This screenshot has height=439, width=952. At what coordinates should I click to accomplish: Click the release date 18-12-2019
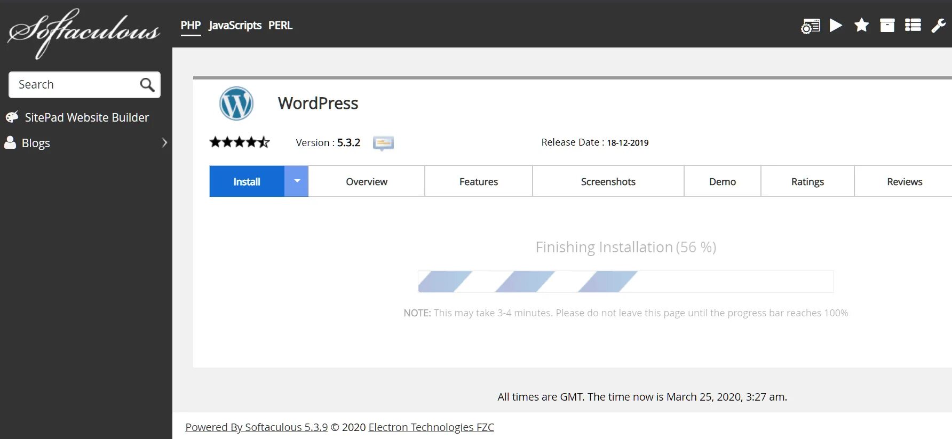point(628,142)
